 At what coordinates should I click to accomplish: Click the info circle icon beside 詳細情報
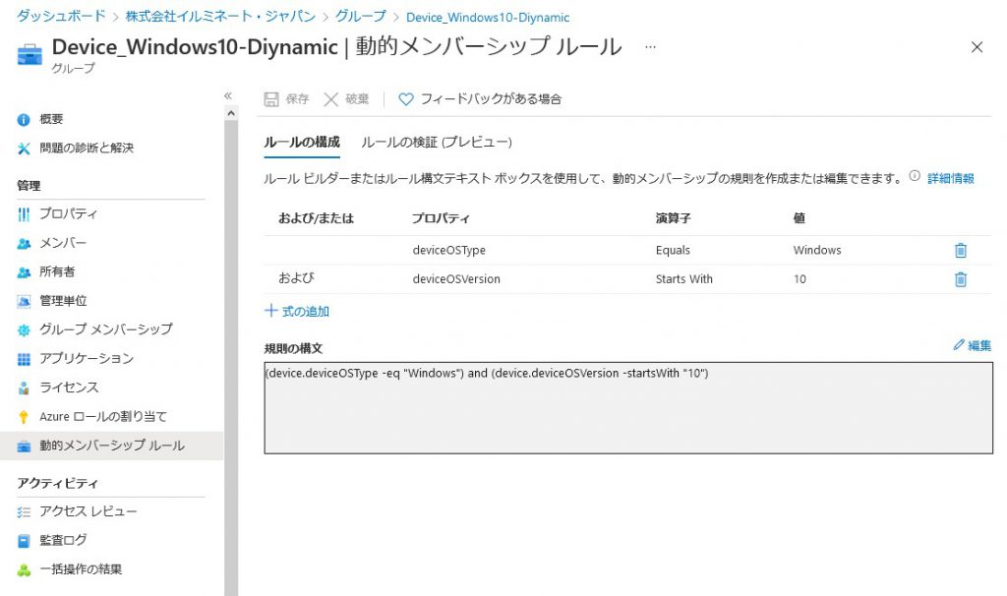915,176
